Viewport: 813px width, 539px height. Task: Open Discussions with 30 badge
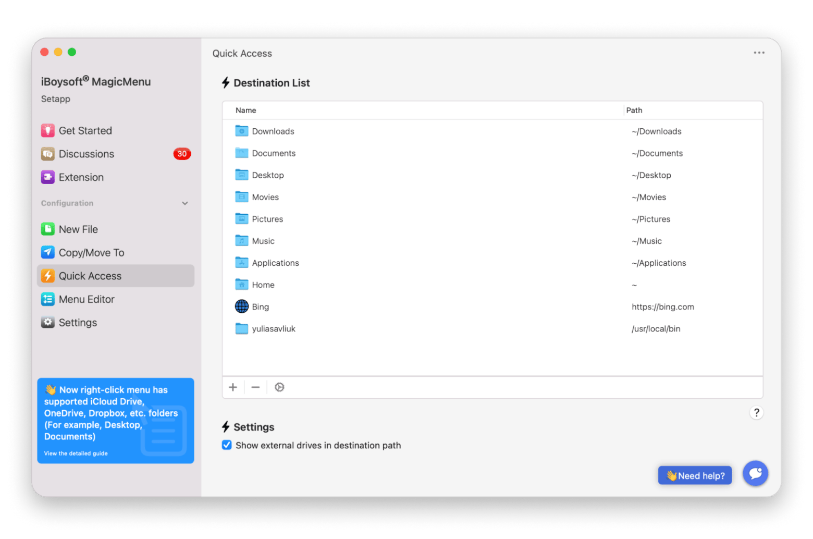point(86,154)
